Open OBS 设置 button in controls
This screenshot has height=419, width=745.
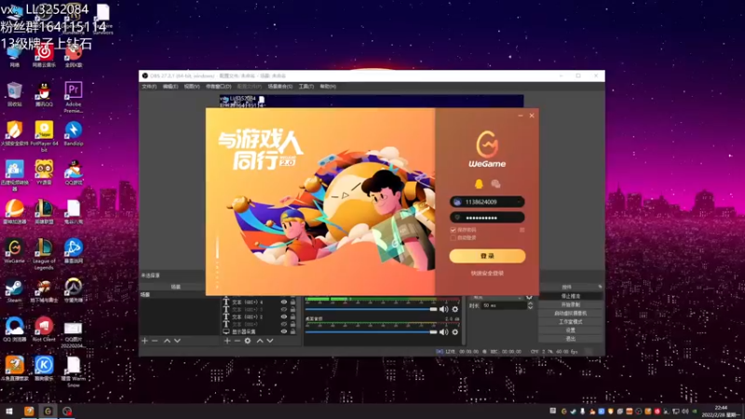[x=570, y=331]
